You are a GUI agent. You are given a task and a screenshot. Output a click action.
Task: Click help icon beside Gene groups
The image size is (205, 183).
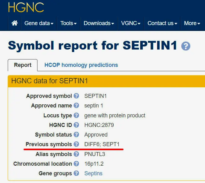click(x=76, y=173)
